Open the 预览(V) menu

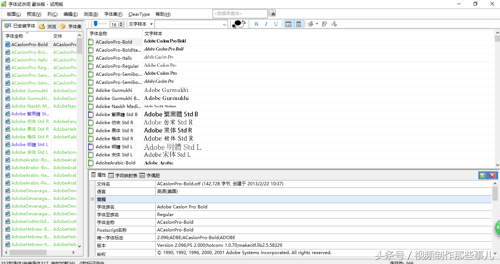pyautogui.click(x=34, y=14)
